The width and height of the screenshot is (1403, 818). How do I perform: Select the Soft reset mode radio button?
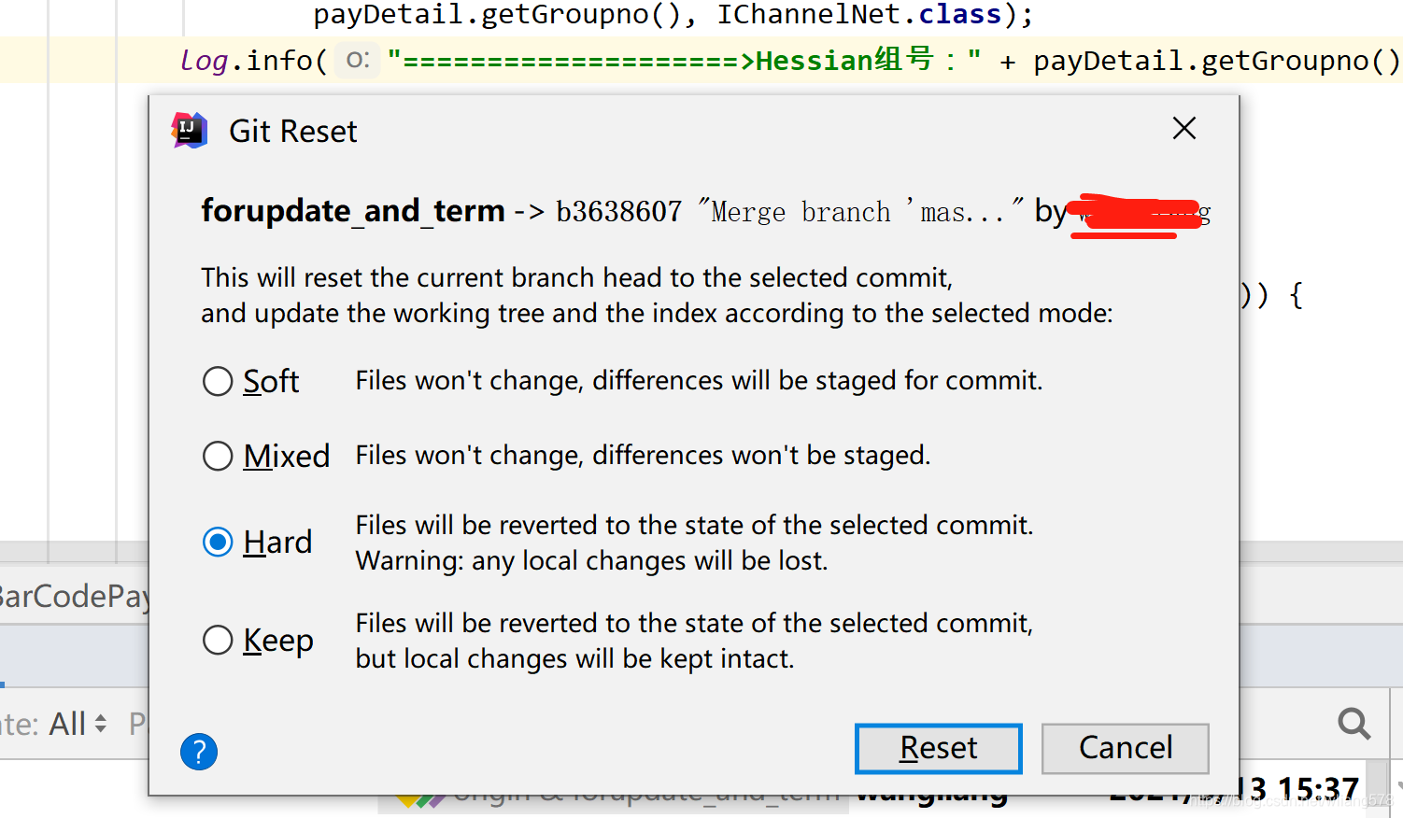tap(218, 381)
